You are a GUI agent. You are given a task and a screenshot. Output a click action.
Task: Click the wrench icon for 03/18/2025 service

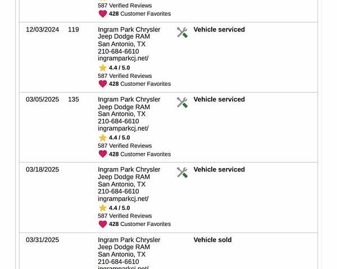pos(182,173)
